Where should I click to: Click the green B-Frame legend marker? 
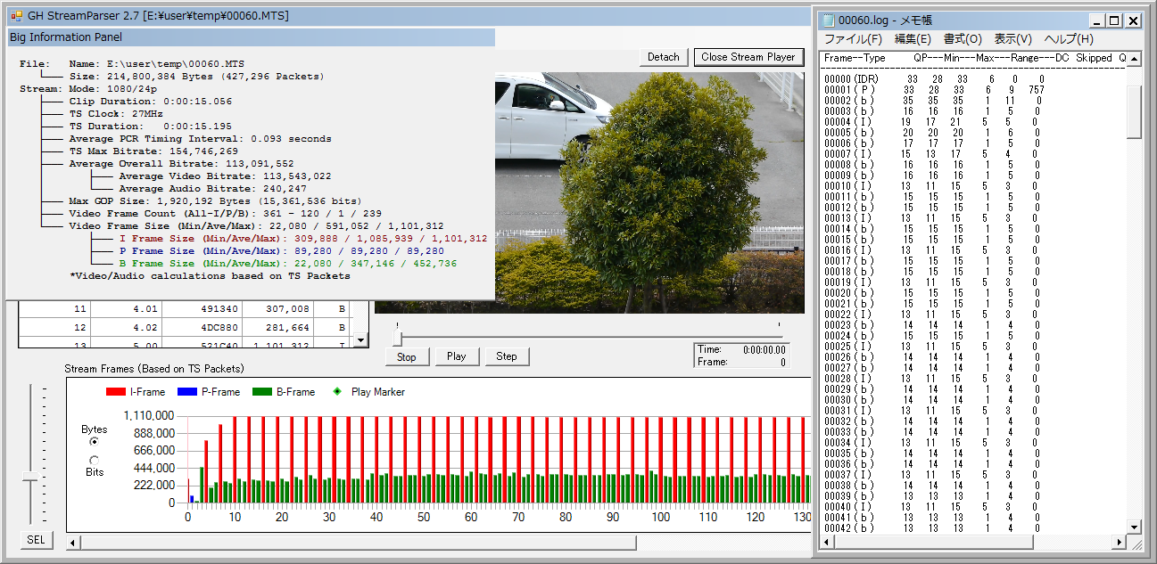pyautogui.click(x=261, y=392)
